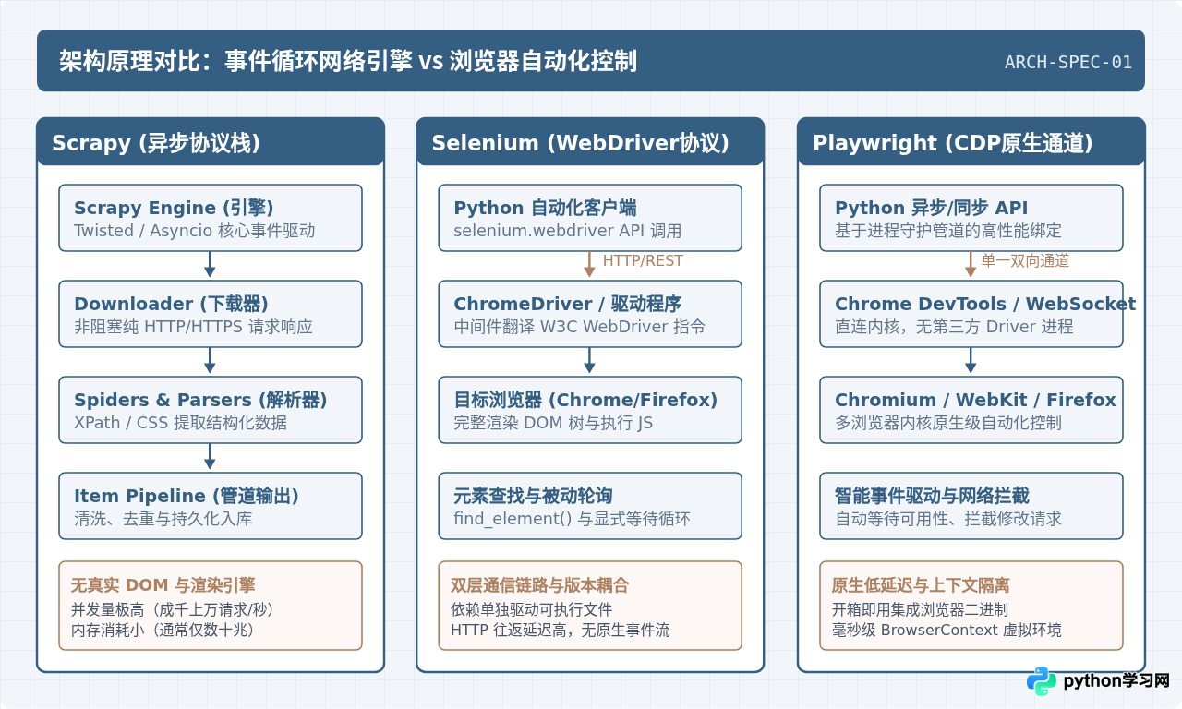Click the "清洗、去重与持久化入库" line
Screen dimensions: 1182x709
coord(163,519)
